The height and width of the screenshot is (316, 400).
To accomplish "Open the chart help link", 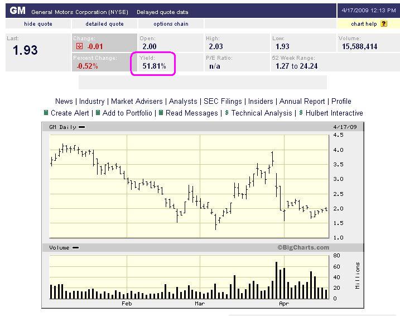I will pyautogui.click(x=364, y=24).
